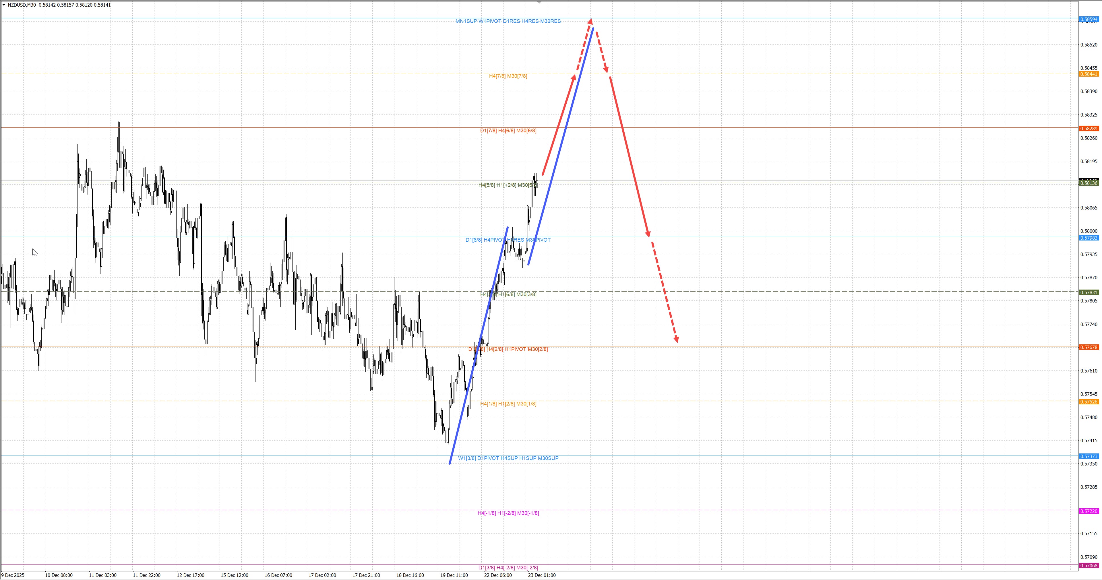Click the NZDUSD,M30 chart title text
This screenshot has height=580, width=1102.
tap(22, 5)
